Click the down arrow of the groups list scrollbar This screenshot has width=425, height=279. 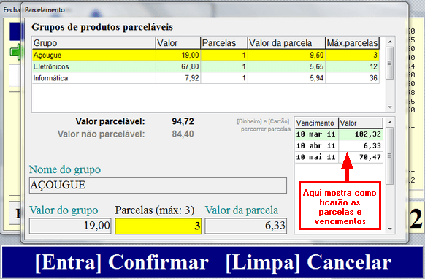pyautogui.click(x=390, y=107)
